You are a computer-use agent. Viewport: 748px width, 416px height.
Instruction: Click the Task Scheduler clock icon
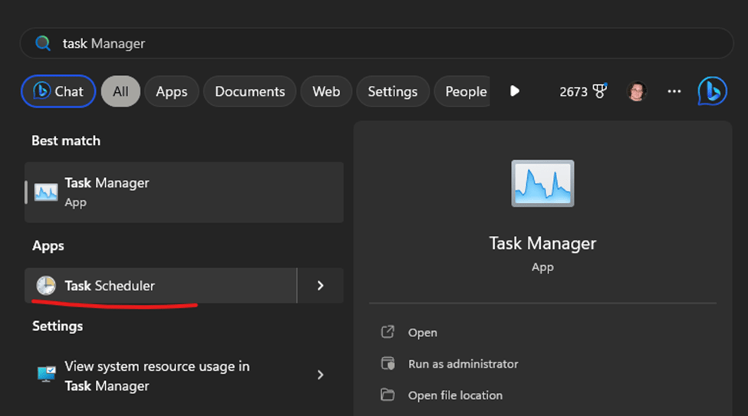coord(46,286)
